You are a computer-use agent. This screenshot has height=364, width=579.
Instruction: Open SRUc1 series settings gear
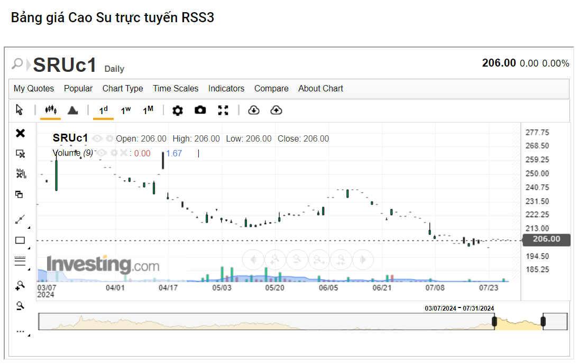click(x=109, y=138)
